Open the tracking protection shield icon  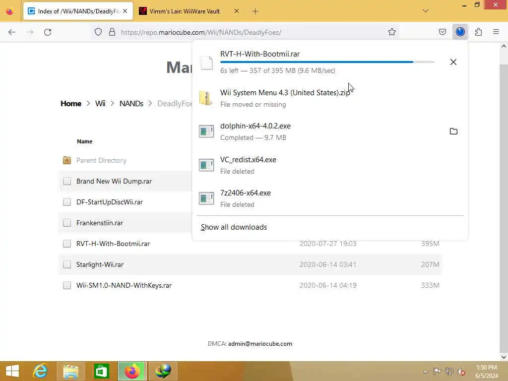tap(98, 32)
